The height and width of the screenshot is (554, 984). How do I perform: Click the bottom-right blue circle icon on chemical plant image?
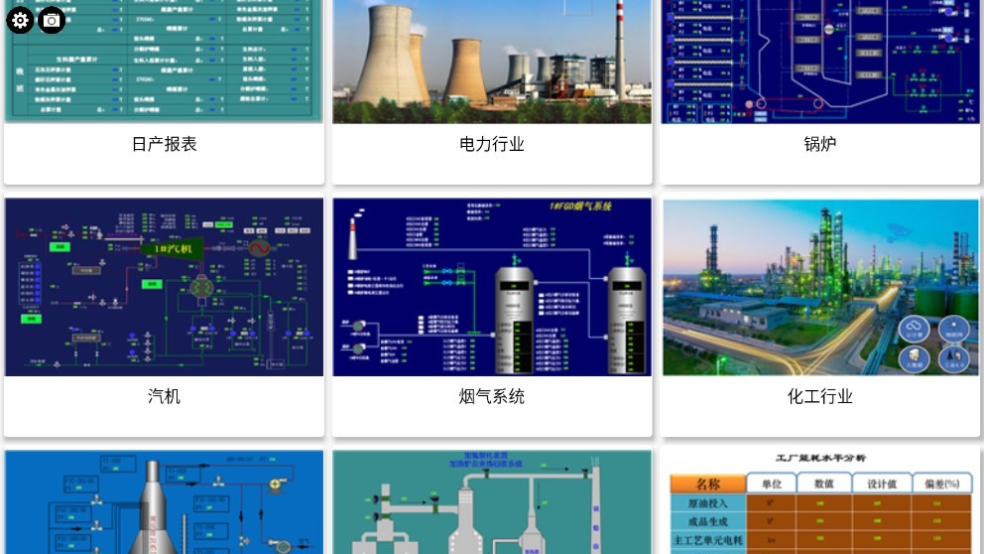(952, 359)
